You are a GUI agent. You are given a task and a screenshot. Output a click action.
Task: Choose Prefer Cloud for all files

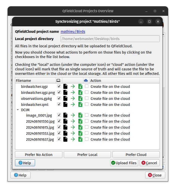pos(136,155)
